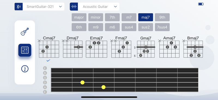Choose the 7sus4 chord category

162,27
